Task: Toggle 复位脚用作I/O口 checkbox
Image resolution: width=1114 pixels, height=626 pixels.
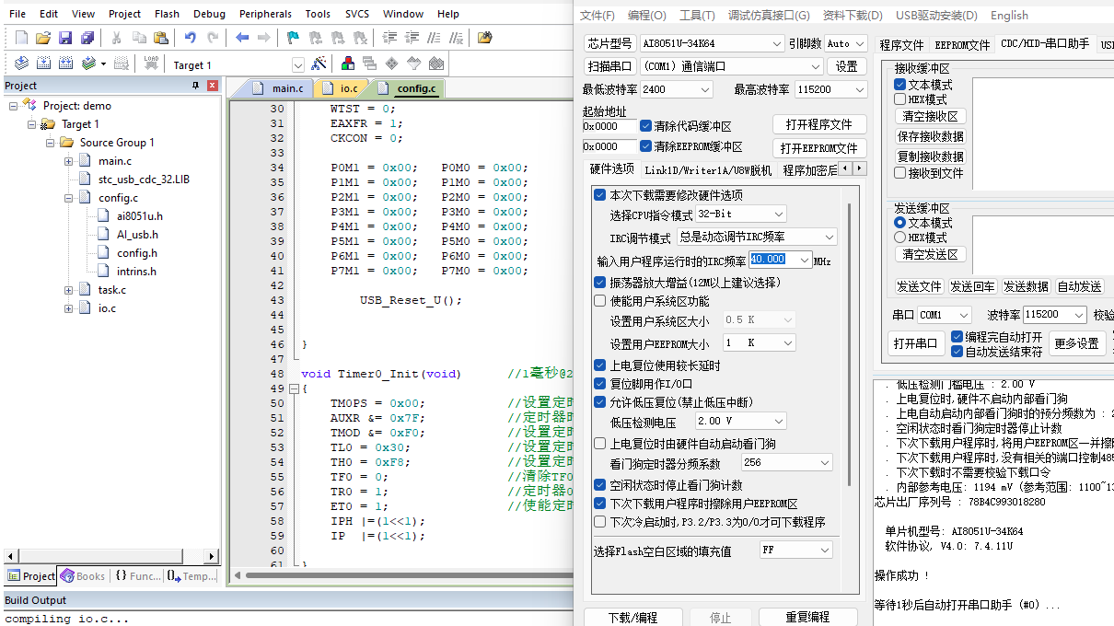Action: [x=600, y=384]
